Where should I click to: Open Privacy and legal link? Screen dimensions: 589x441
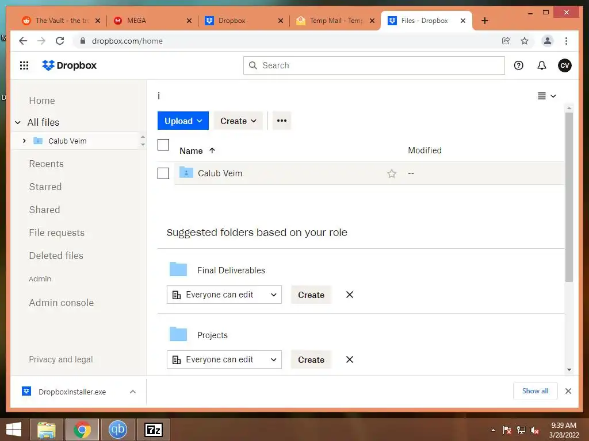pos(61,359)
